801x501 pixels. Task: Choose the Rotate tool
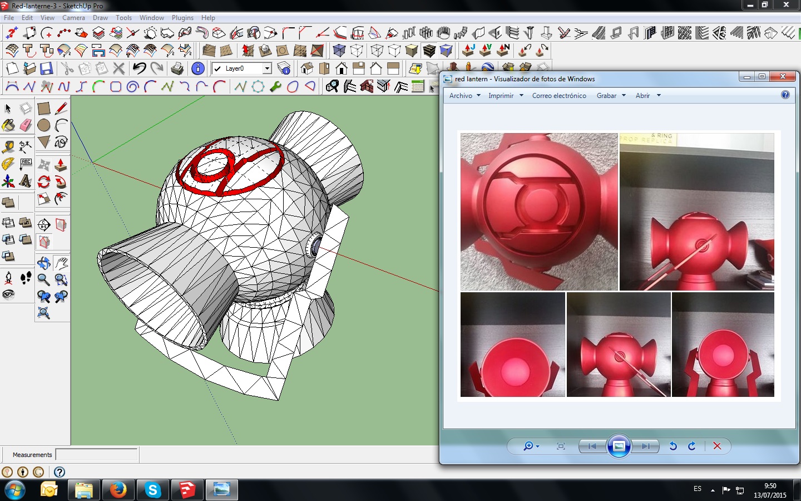[44, 181]
